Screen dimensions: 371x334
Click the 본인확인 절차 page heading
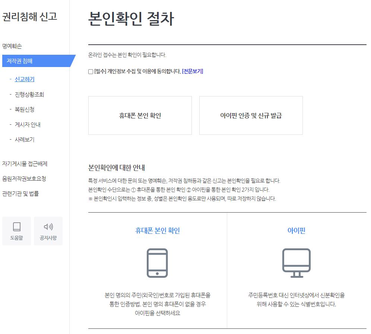tap(131, 19)
